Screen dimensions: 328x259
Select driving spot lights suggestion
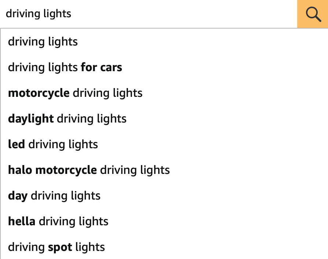point(164,247)
